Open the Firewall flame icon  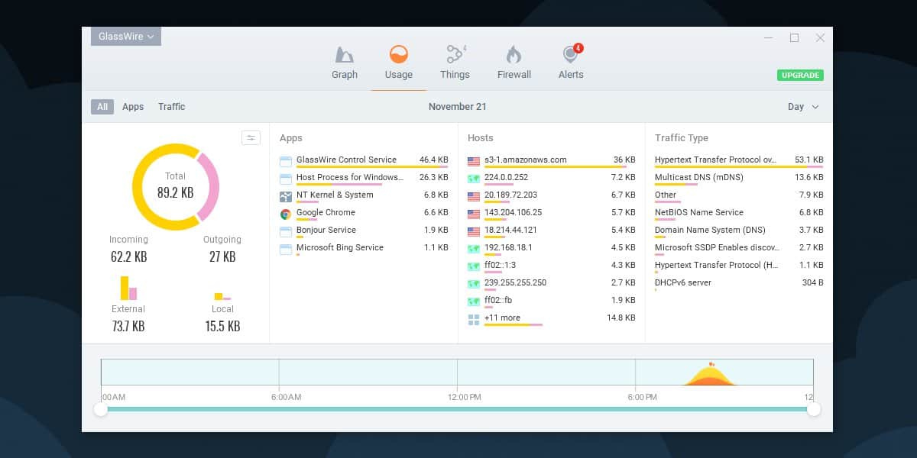pyautogui.click(x=514, y=55)
